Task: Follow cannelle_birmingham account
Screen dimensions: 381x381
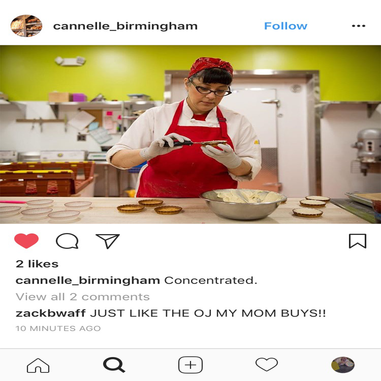Action: 285,26
